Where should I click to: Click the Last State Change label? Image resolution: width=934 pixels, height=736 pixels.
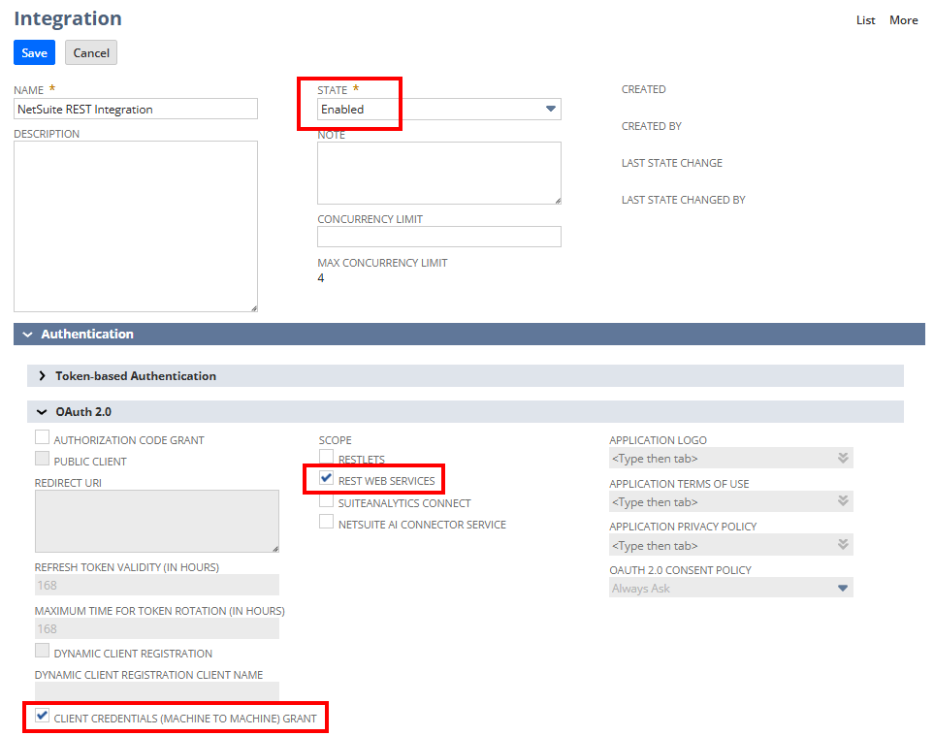[672, 163]
